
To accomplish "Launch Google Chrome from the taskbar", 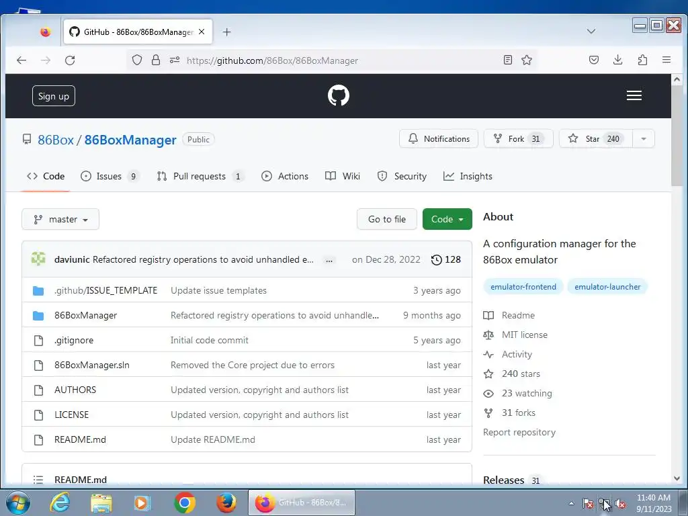I will pyautogui.click(x=185, y=503).
